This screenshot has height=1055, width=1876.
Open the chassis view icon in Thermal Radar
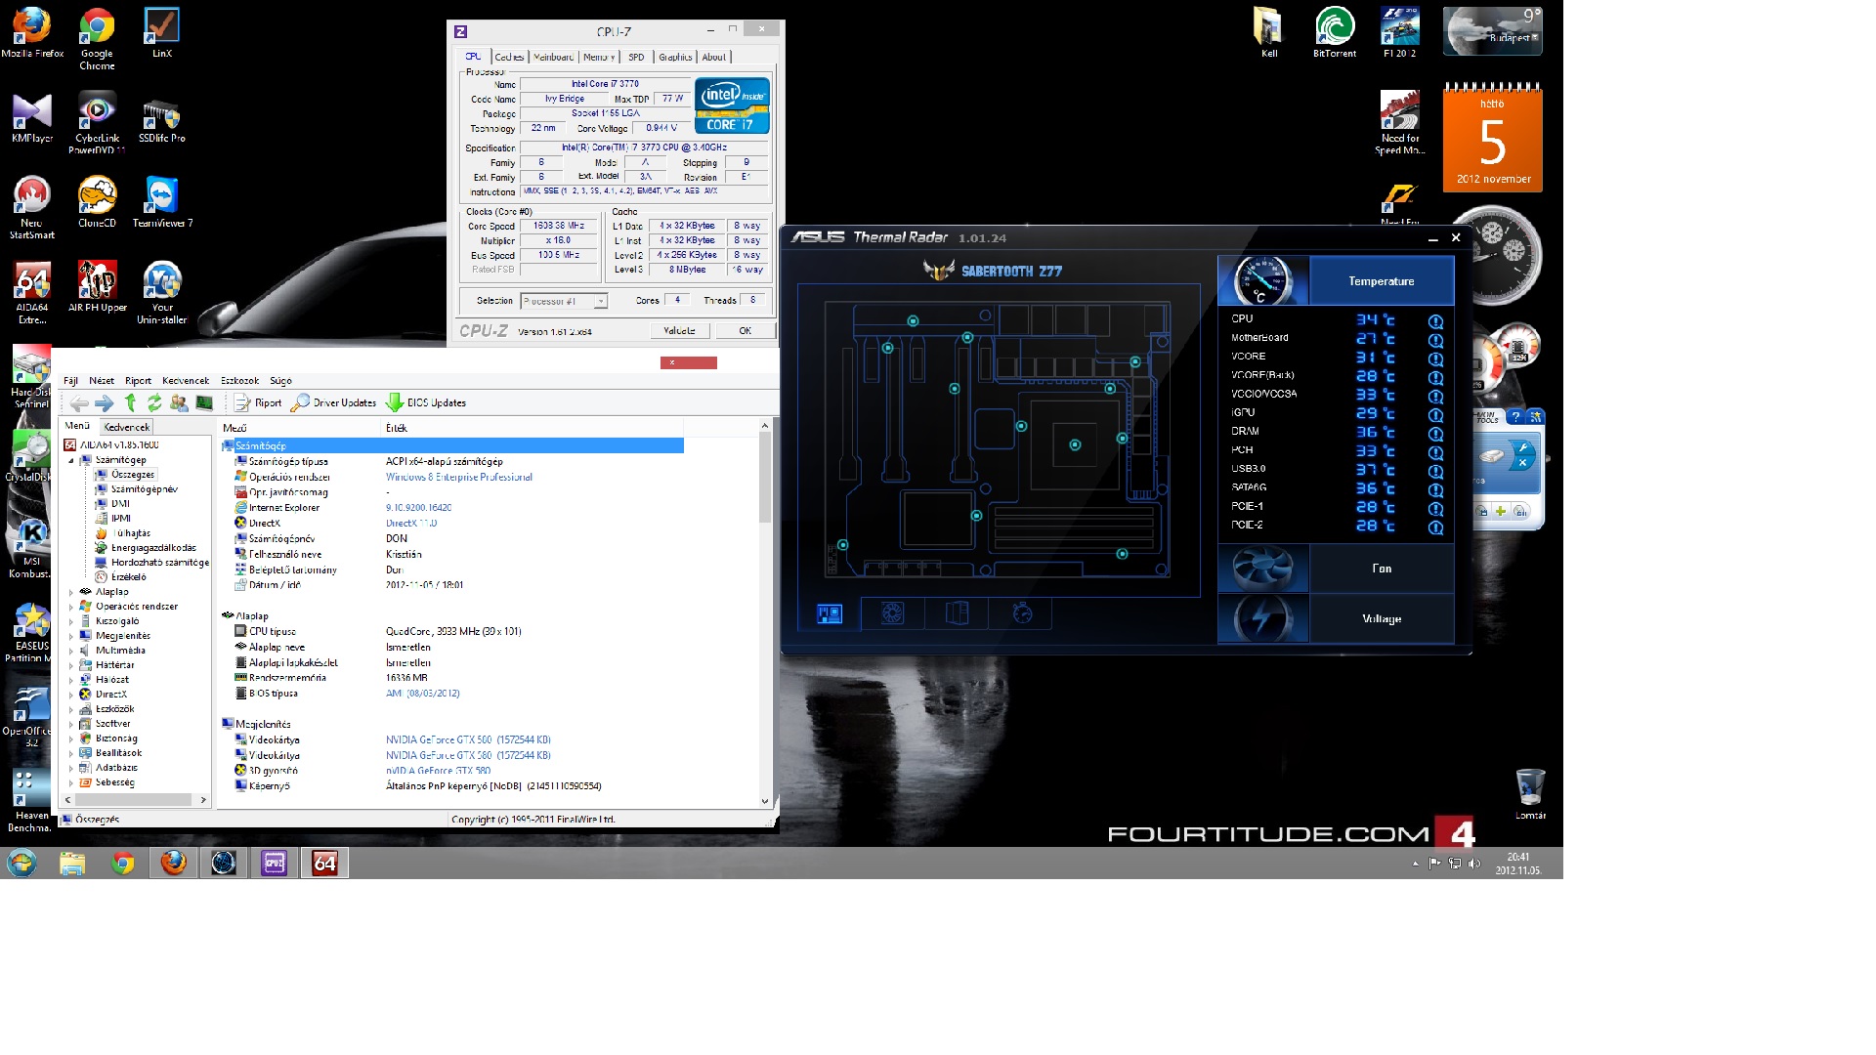[957, 613]
